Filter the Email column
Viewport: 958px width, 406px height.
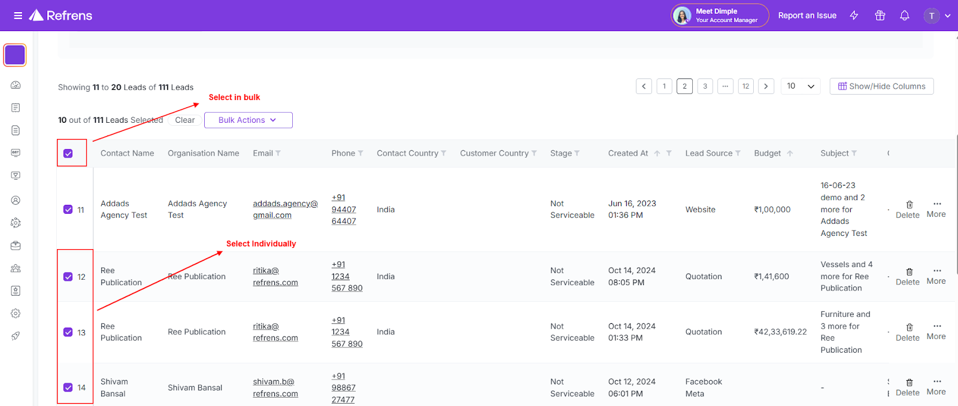point(278,153)
